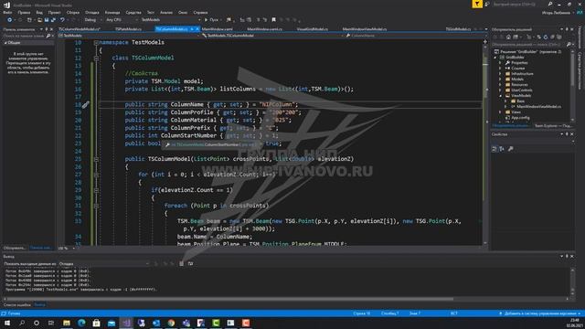Open the output source dropdown showing Отладка

(x=104, y=264)
